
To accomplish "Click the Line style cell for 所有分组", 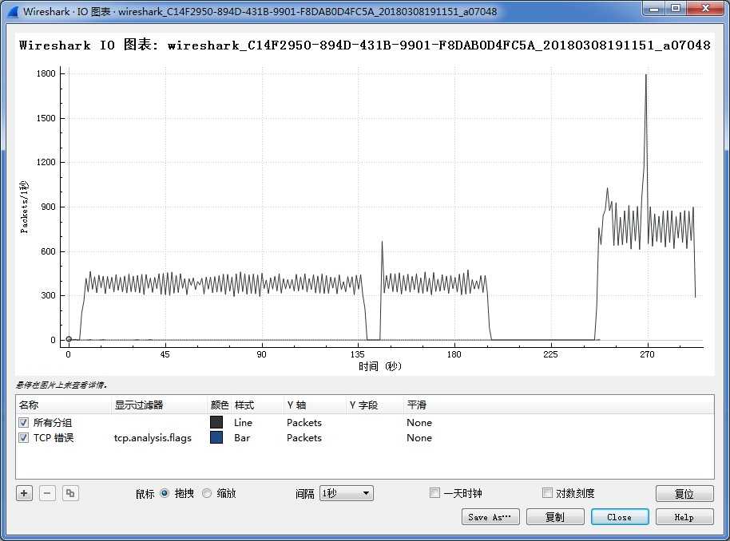I will [243, 422].
